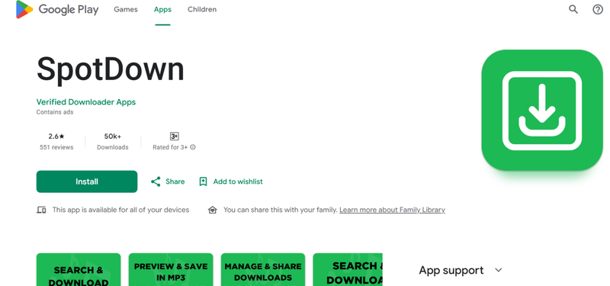Expand the App support section chevron
The image size is (610, 286).
[x=499, y=270]
